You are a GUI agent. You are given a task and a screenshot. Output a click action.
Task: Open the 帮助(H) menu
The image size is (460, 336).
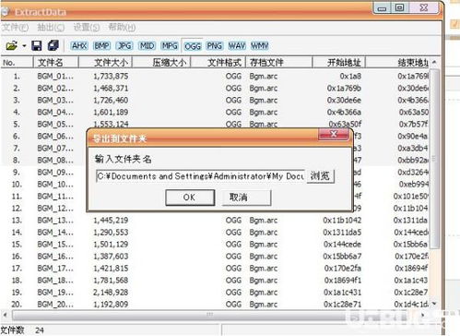click(x=122, y=28)
